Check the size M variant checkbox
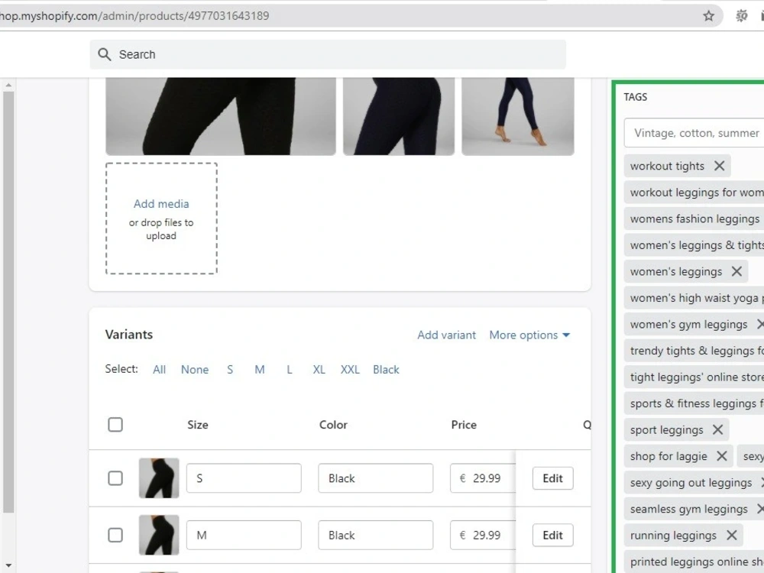Screen dimensions: 764x573 tap(115, 535)
